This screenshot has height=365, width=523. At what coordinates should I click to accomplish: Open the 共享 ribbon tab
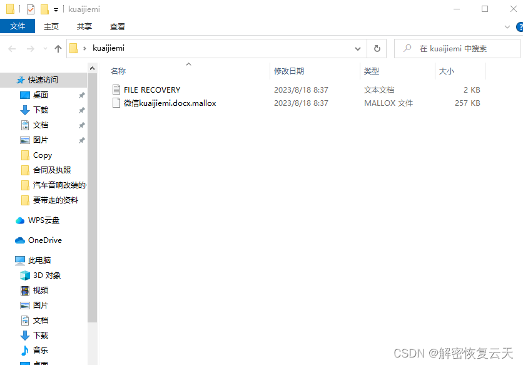tap(84, 26)
